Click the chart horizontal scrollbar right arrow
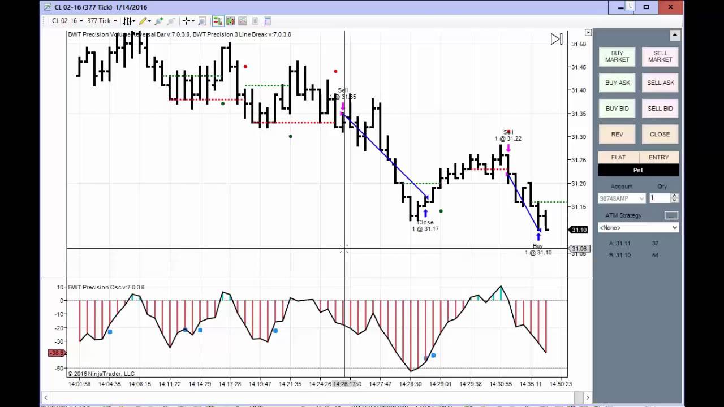The width and height of the screenshot is (724, 407). pos(587,398)
